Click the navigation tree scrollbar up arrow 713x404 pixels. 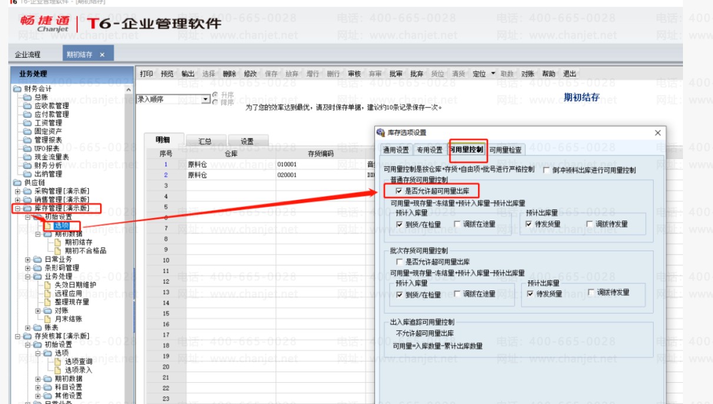[x=130, y=89]
